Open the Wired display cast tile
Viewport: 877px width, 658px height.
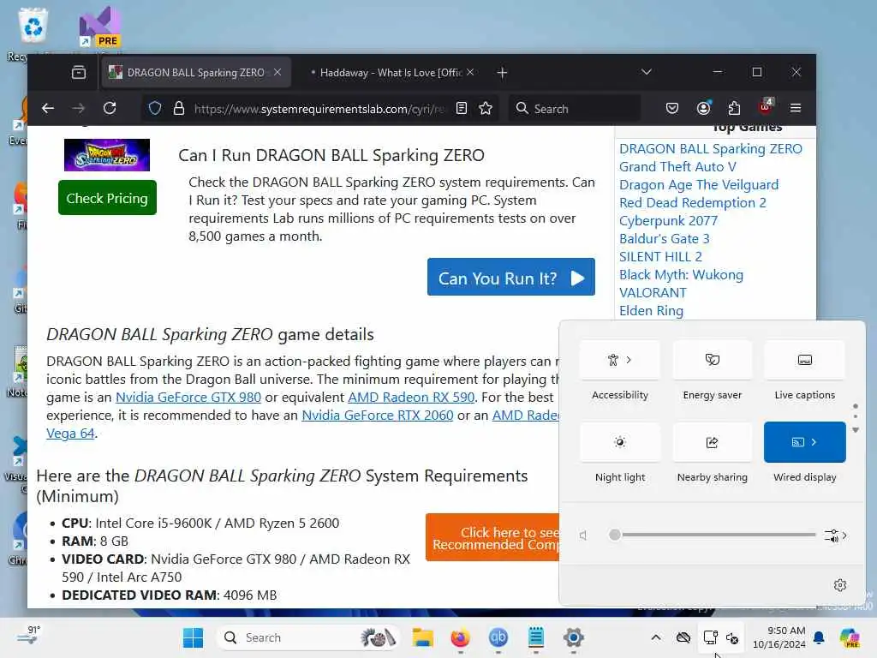[804, 442]
